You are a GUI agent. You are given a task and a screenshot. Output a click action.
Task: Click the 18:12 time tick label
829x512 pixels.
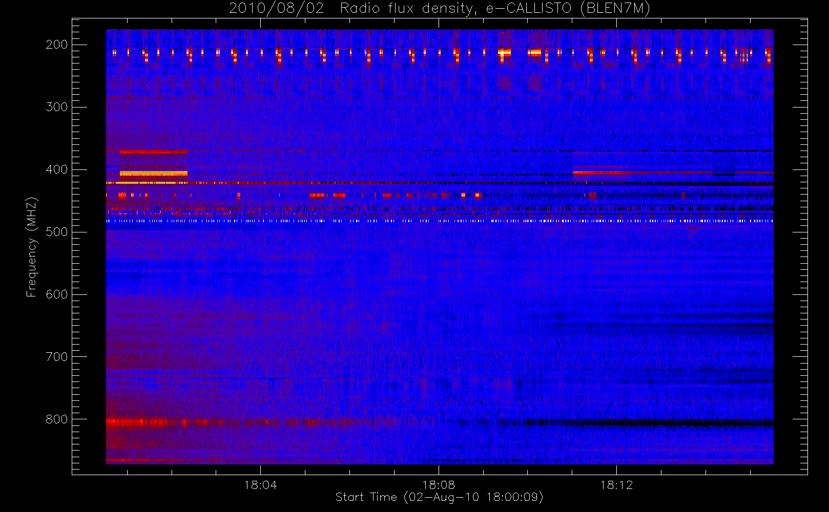[617, 485]
